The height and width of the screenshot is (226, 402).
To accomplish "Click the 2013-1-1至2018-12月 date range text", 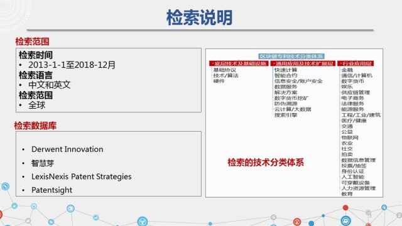I will point(72,65).
